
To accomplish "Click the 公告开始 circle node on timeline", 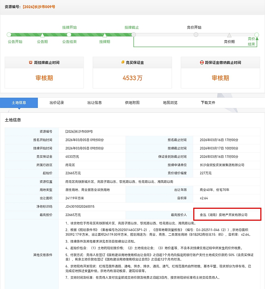I will pyautogui.click(x=9, y=35).
